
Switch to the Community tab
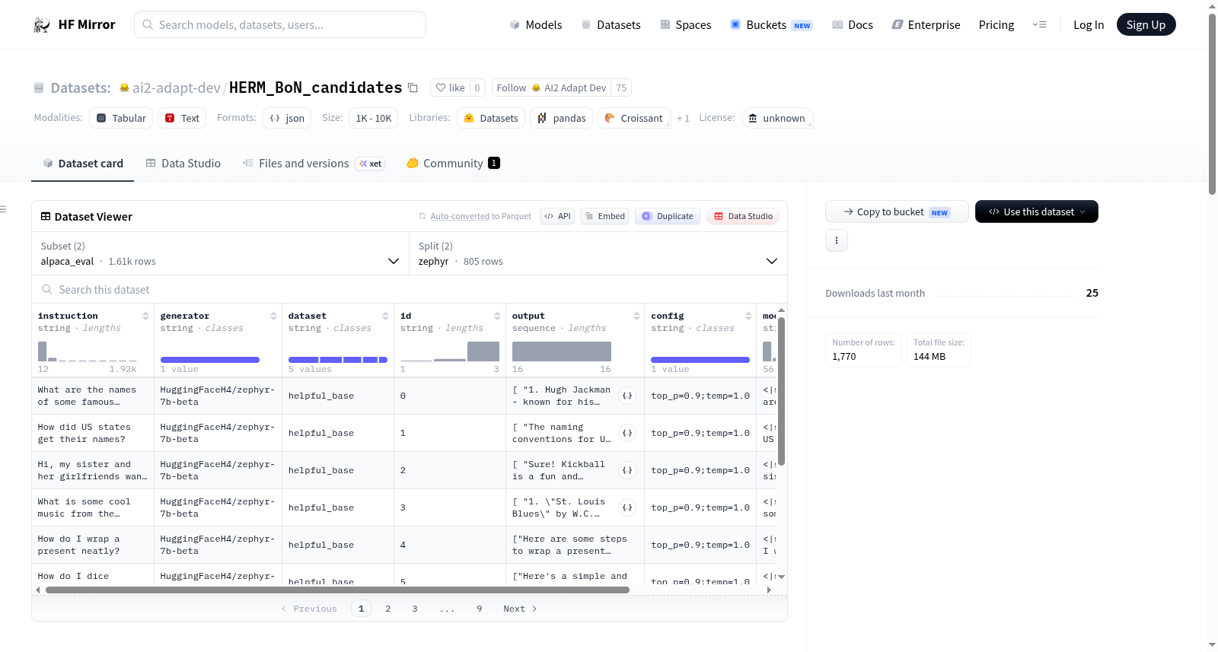pos(454,164)
